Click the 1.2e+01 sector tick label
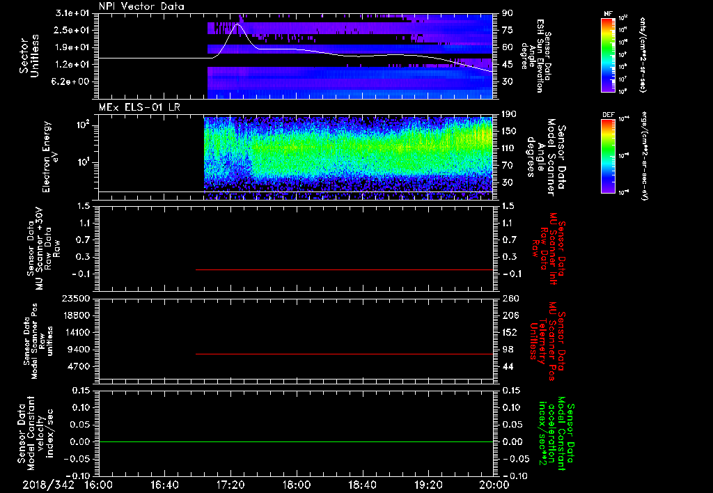 point(72,64)
